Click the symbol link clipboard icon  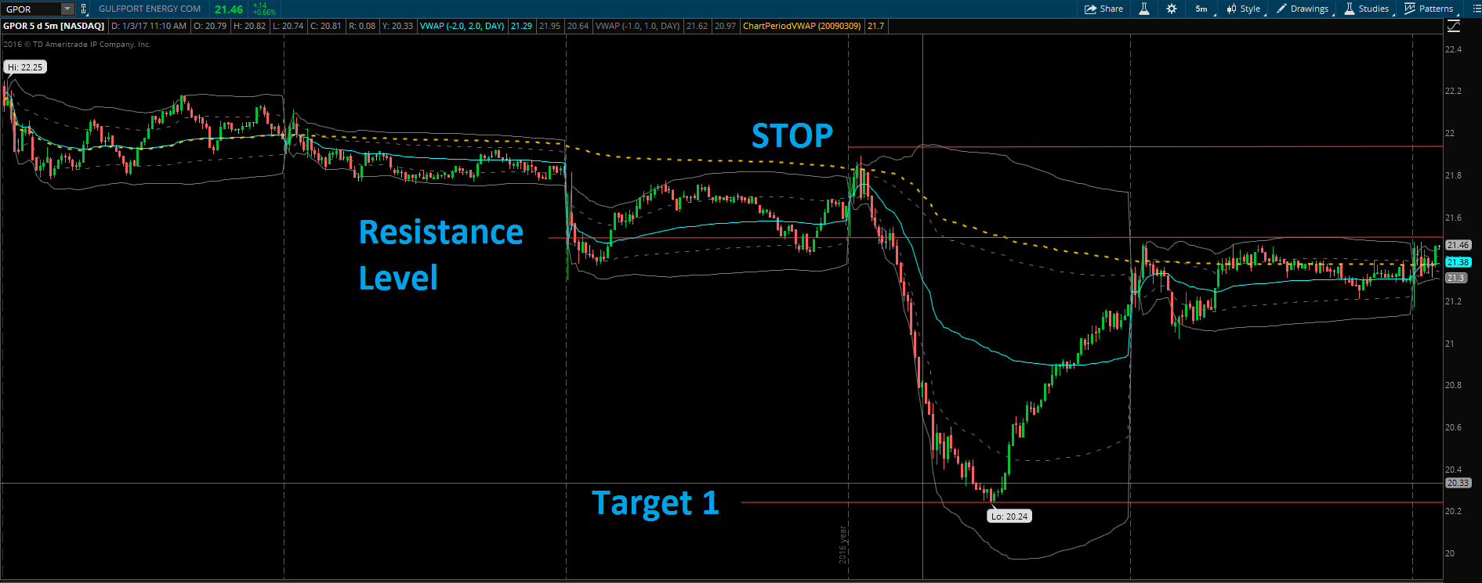click(x=84, y=9)
